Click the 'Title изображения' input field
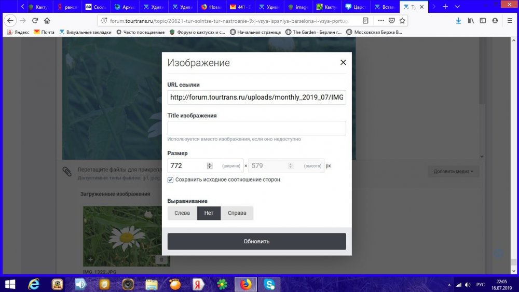 [x=256, y=128]
